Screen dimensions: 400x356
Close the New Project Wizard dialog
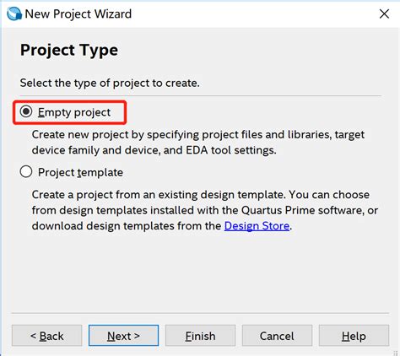tap(384, 13)
